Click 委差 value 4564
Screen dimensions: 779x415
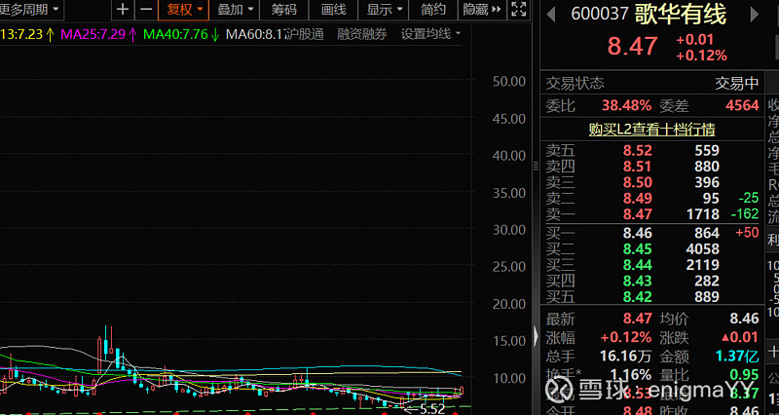(x=742, y=105)
